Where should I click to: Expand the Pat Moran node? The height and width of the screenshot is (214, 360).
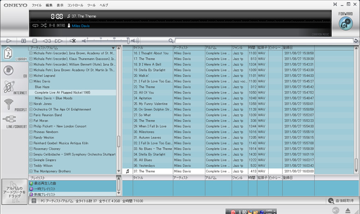[31, 121]
